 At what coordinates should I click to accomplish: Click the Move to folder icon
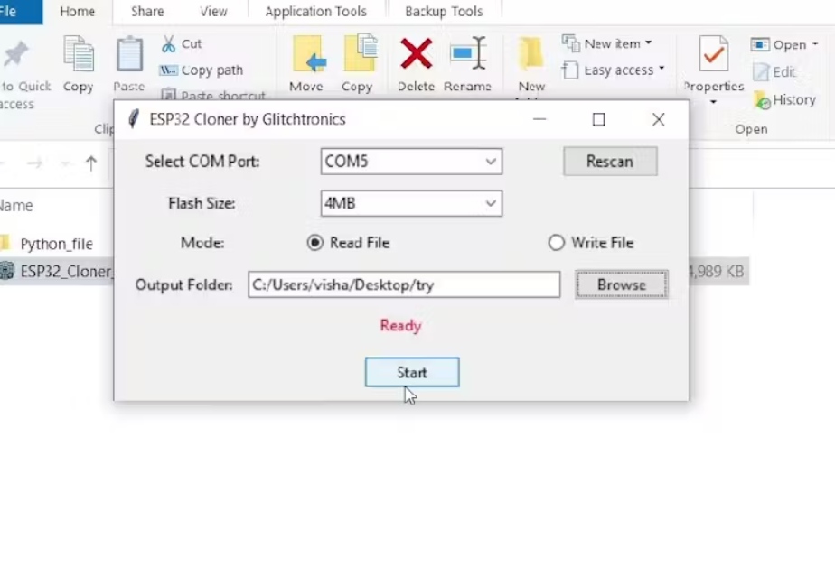point(309,54)
